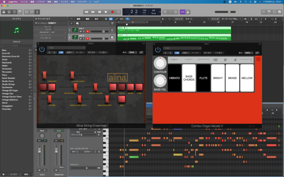Expand the Quick Help disclosure triangle
Screen dimensions: 284x177
(36, 19)
